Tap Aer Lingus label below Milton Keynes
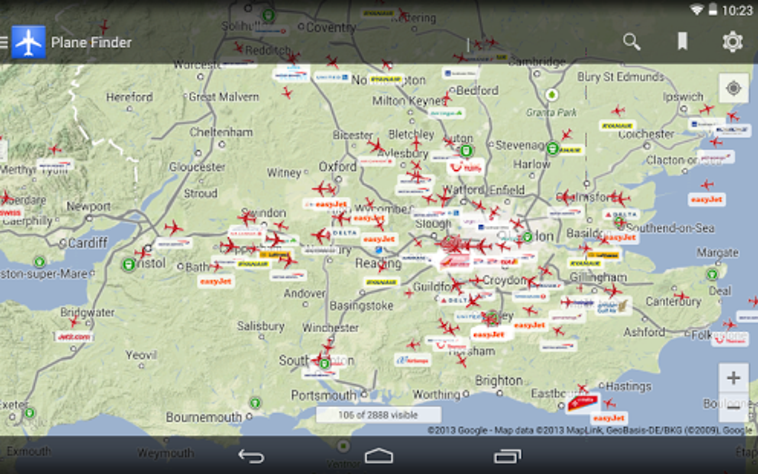The height and width of the screenshot is (474, 758). 446,113
